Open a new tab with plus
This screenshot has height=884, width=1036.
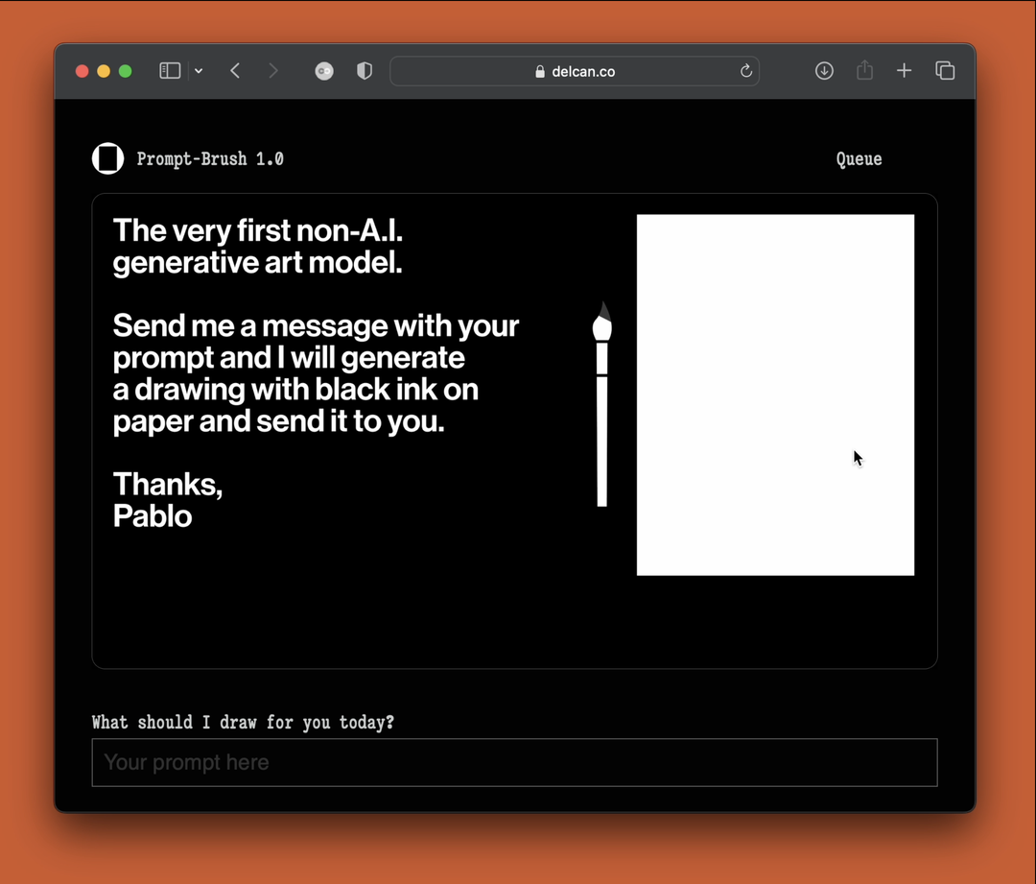point(904,71)
